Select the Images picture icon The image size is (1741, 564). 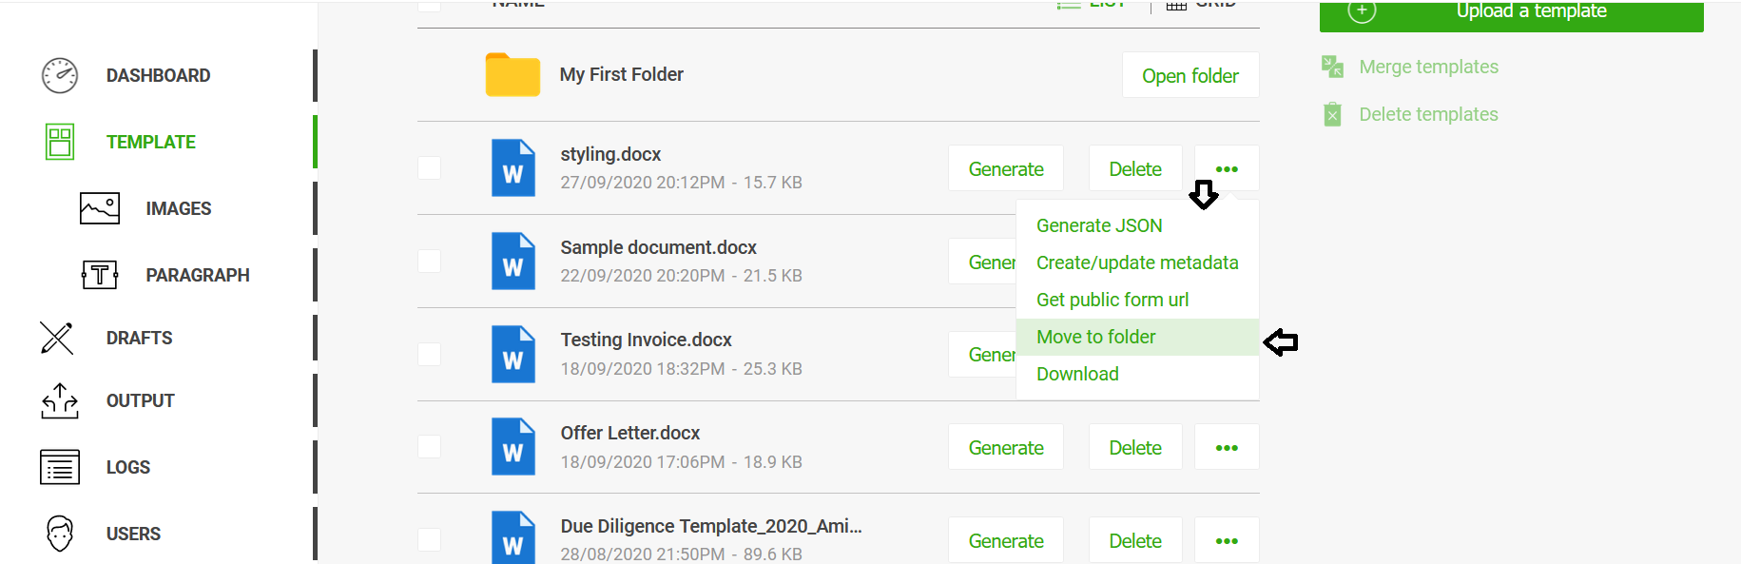100,208
